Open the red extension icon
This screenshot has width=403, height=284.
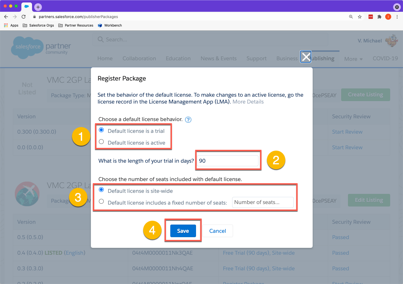pos(371,17)
